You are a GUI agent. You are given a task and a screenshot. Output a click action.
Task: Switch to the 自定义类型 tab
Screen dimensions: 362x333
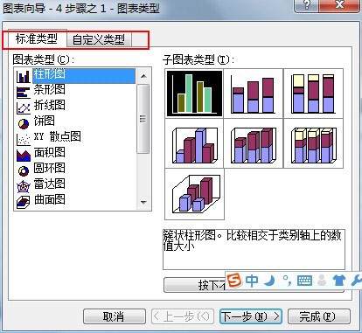point(99,39)
